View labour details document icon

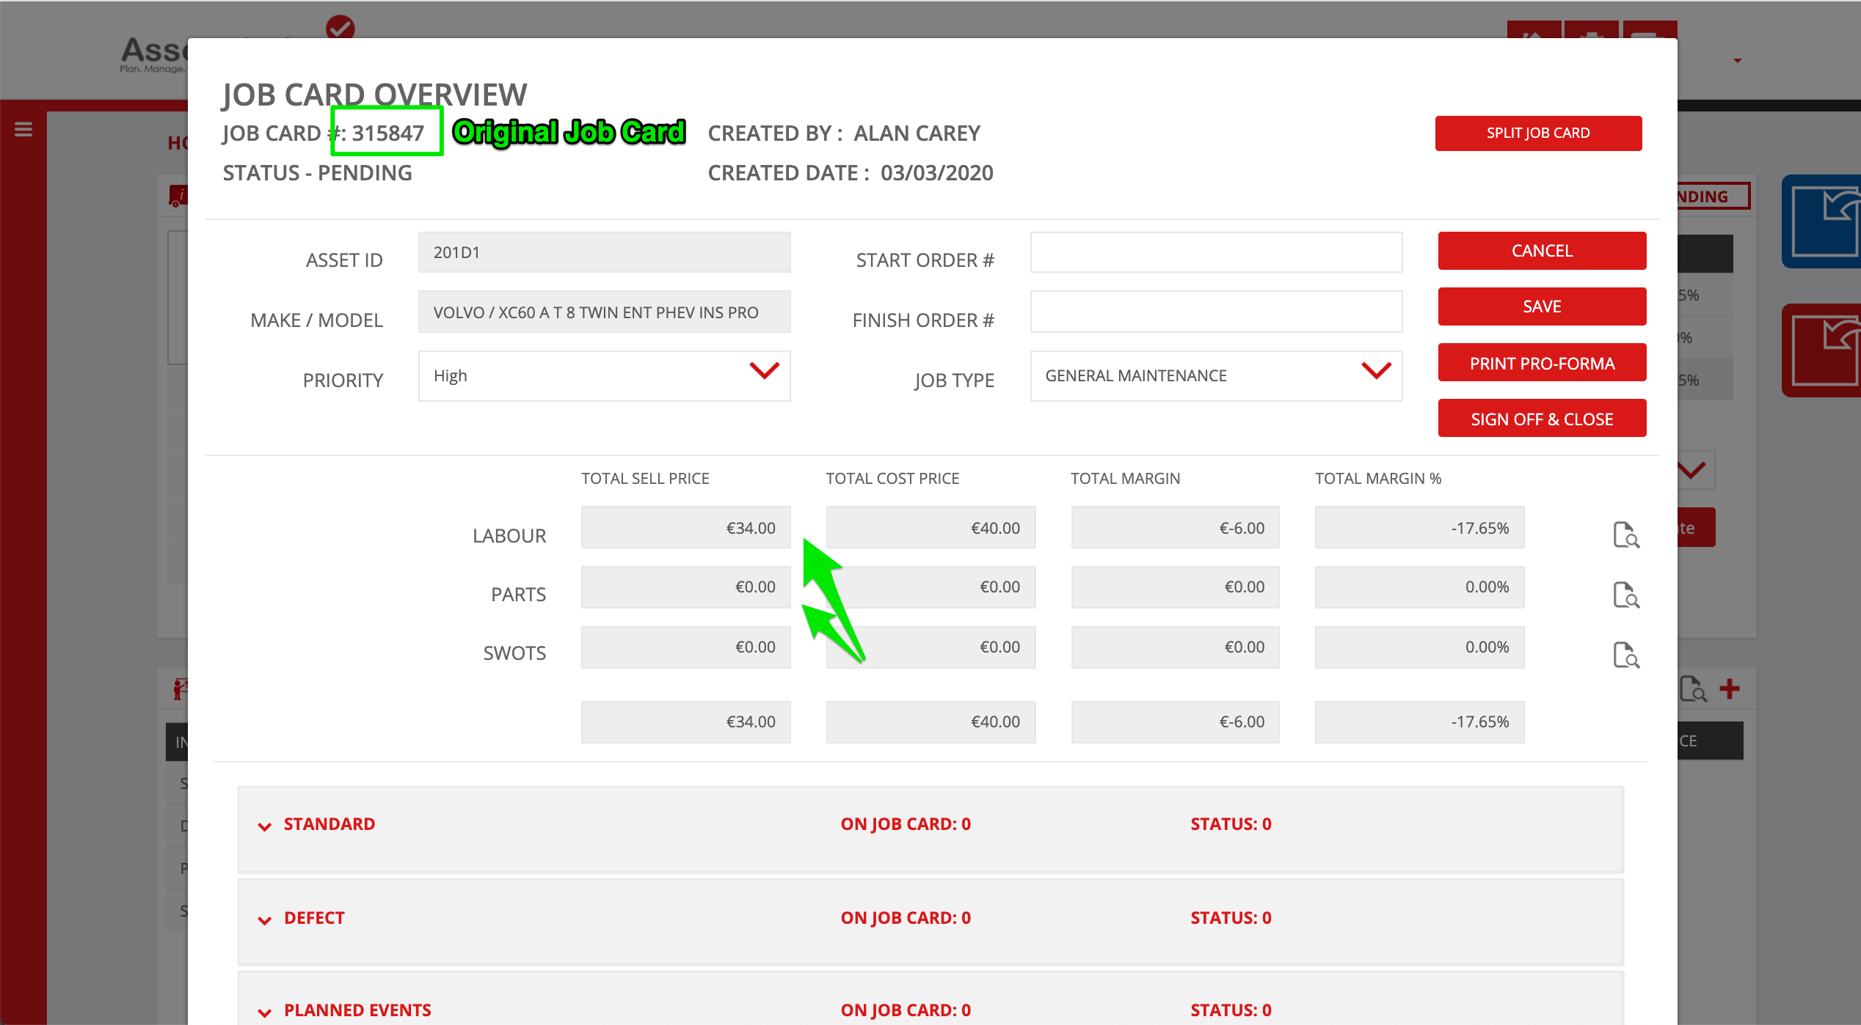tap(1626, 535)
